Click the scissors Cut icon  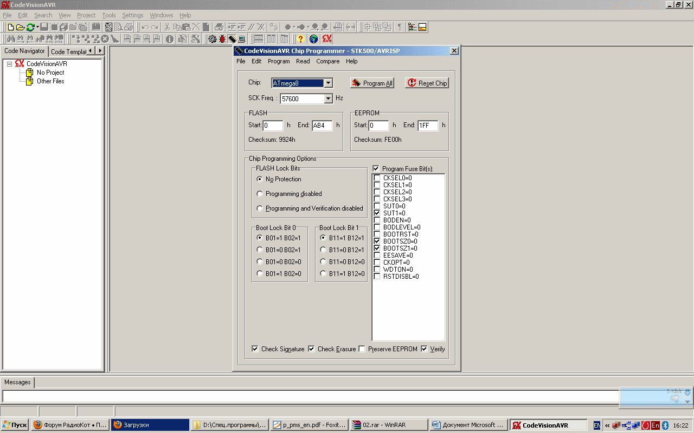(167, 27)
